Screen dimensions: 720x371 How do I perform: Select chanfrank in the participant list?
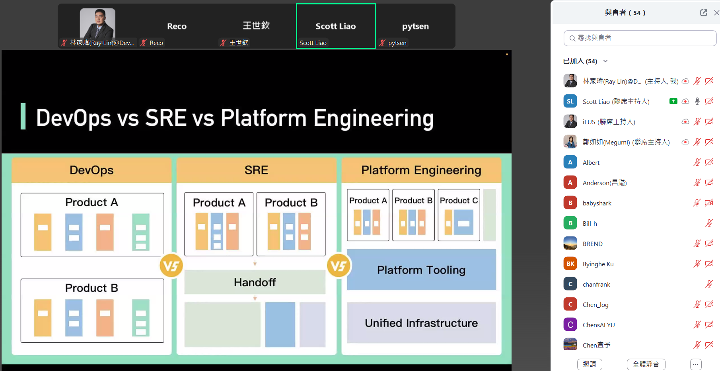[596, 284]
